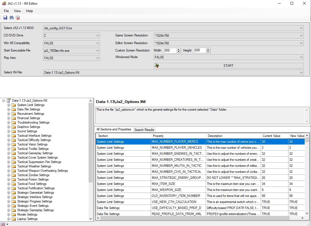The image size is (311, 226).
Task: Switch to the Search Results tab
Action: [144, 130]
